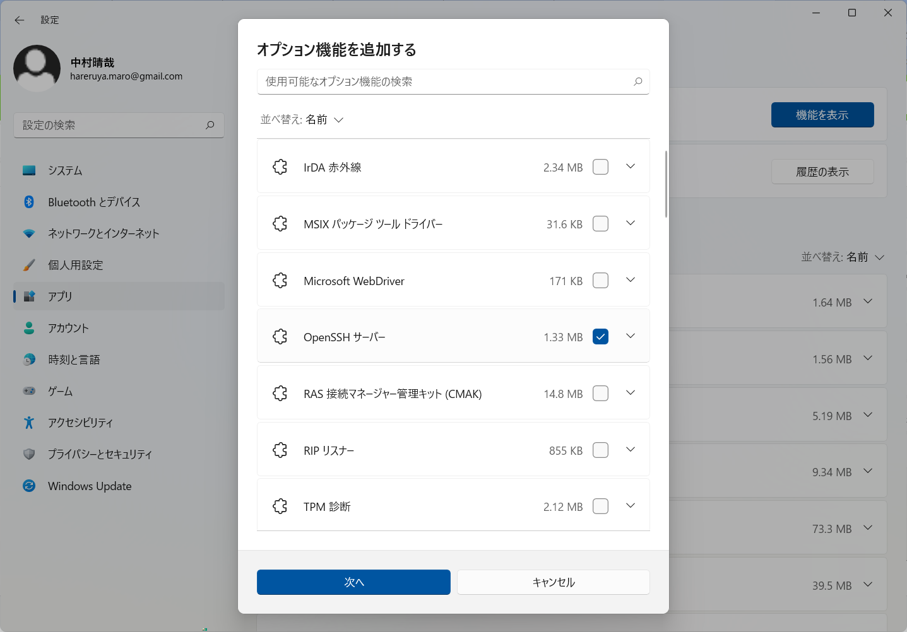This screenshot has height=632, width=907.
Task: Click the アプリ icon in the sidebar
Action: click(x=29, y=296)
